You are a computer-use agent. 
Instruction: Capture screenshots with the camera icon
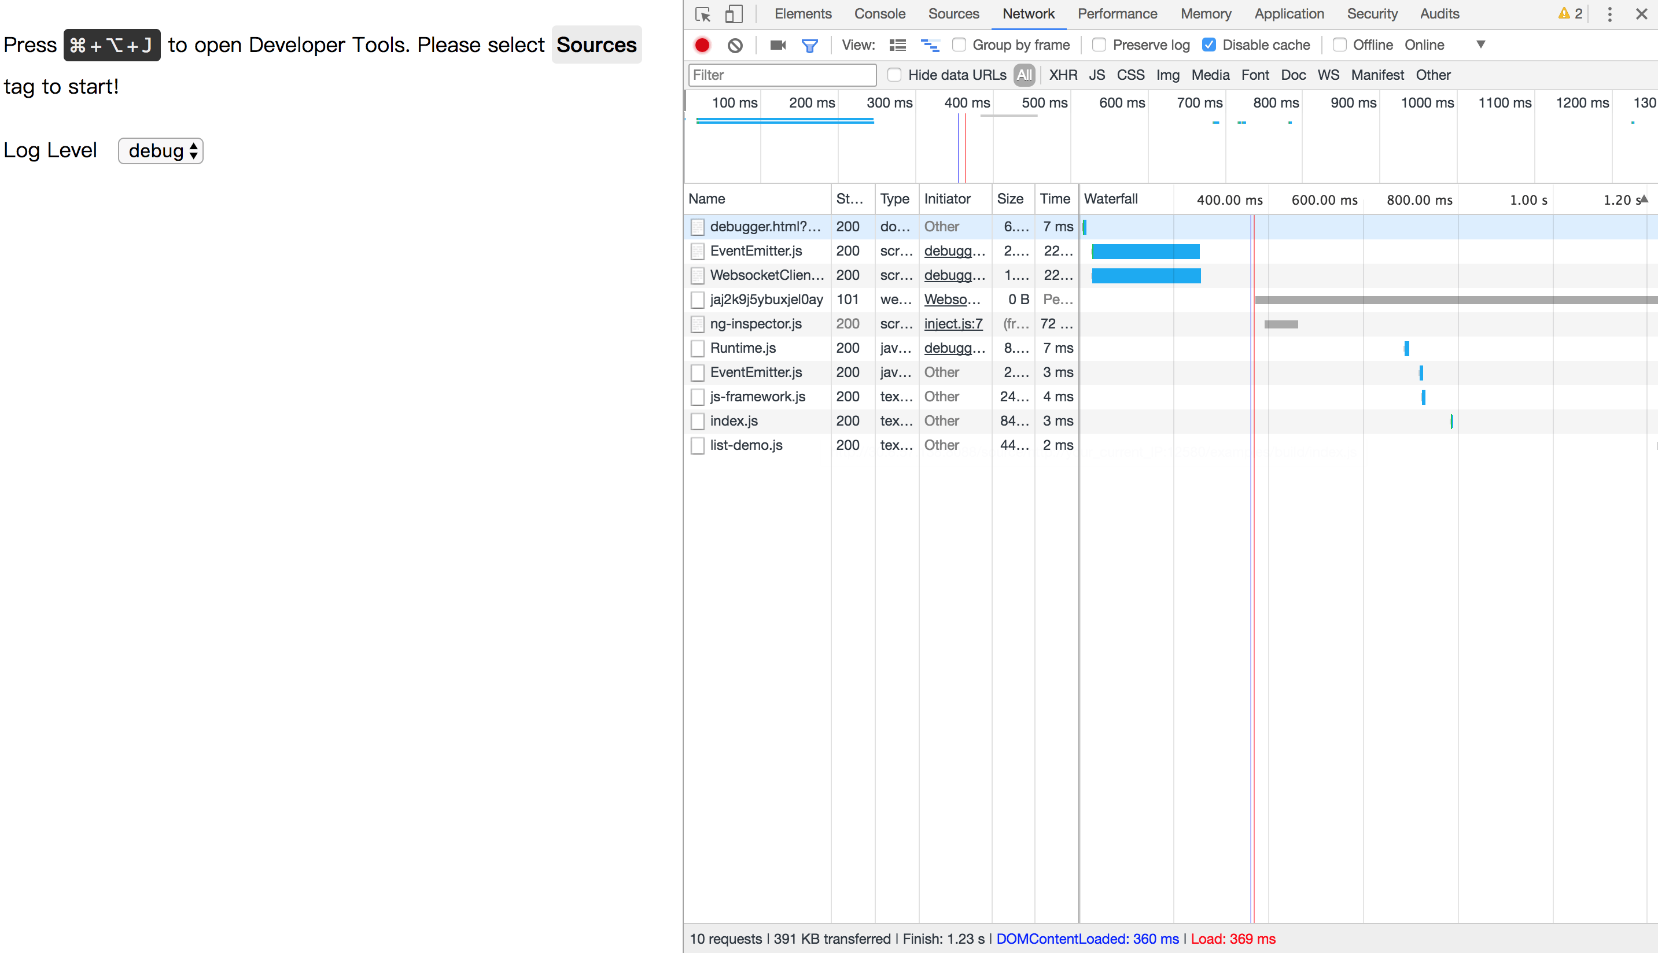coord(778,45)
